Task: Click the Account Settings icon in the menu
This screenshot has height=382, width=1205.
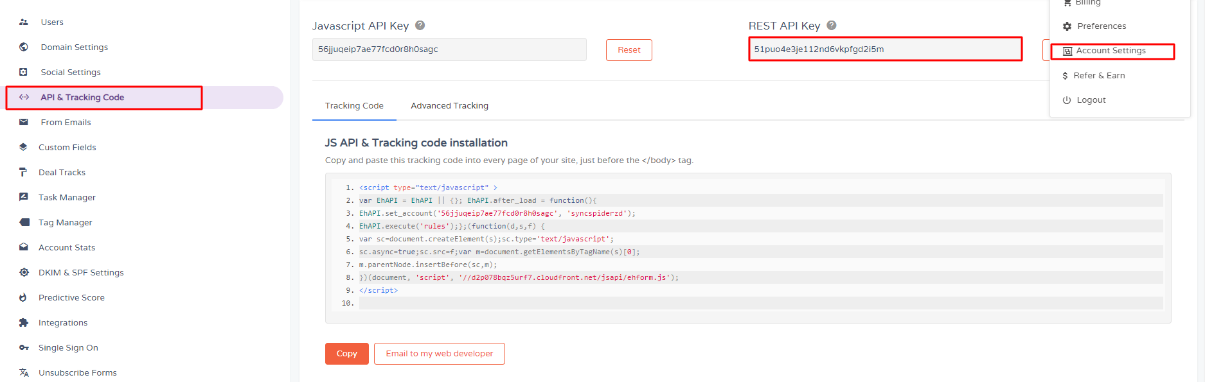Action: click(1067, 51)
